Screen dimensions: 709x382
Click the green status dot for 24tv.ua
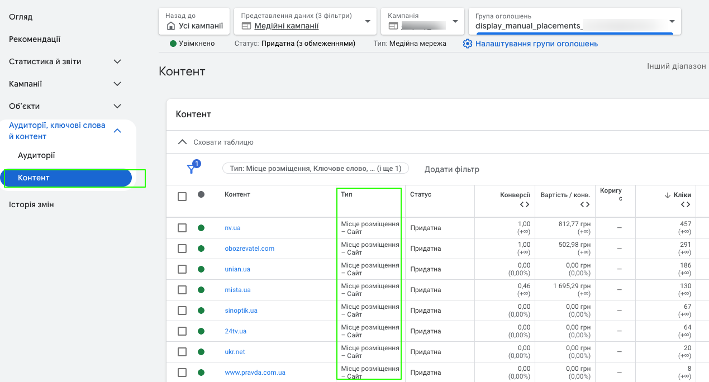coord(201,331)
